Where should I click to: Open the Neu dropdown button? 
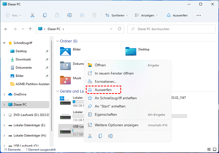[x=14, y=15]
